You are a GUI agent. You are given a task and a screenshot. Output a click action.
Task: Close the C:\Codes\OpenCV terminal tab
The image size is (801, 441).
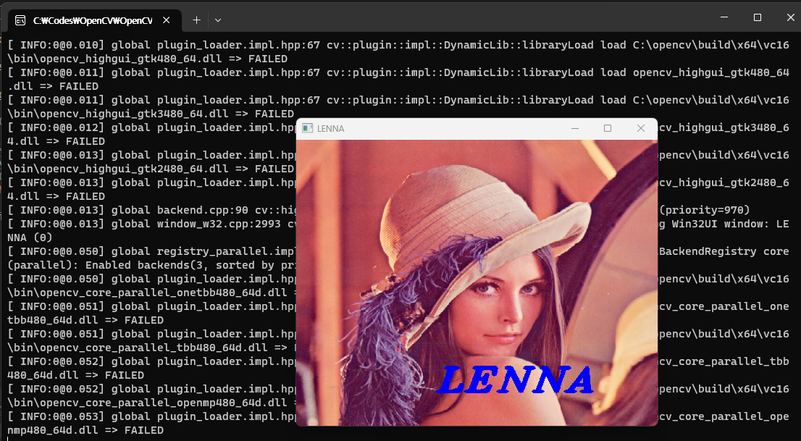point(166,20)
